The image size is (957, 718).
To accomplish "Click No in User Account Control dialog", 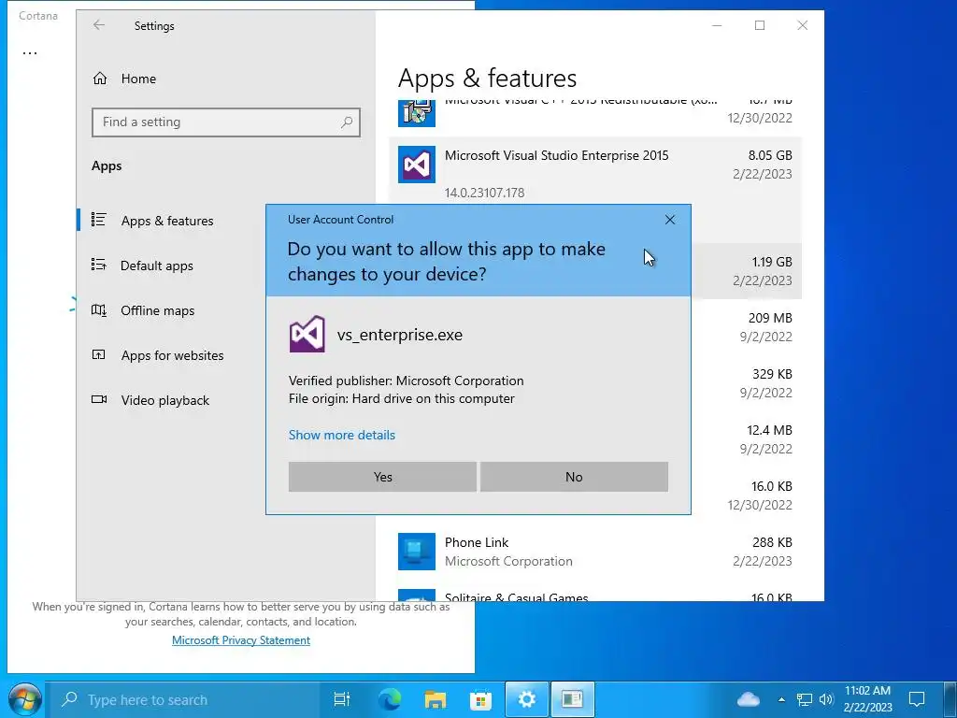I will (574, 477).
